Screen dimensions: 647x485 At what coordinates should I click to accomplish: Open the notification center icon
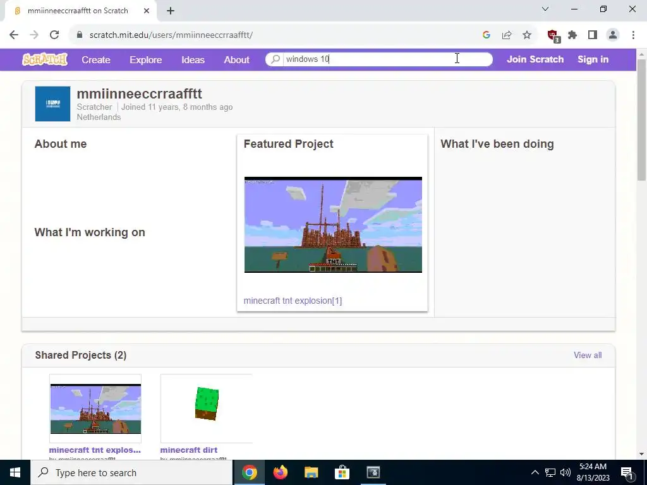click(x=627, y=473)
